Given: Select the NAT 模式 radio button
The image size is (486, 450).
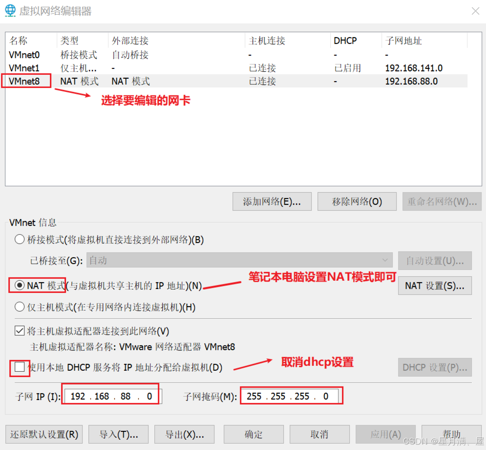Looking at the screenshot, I should coord(20,285).
